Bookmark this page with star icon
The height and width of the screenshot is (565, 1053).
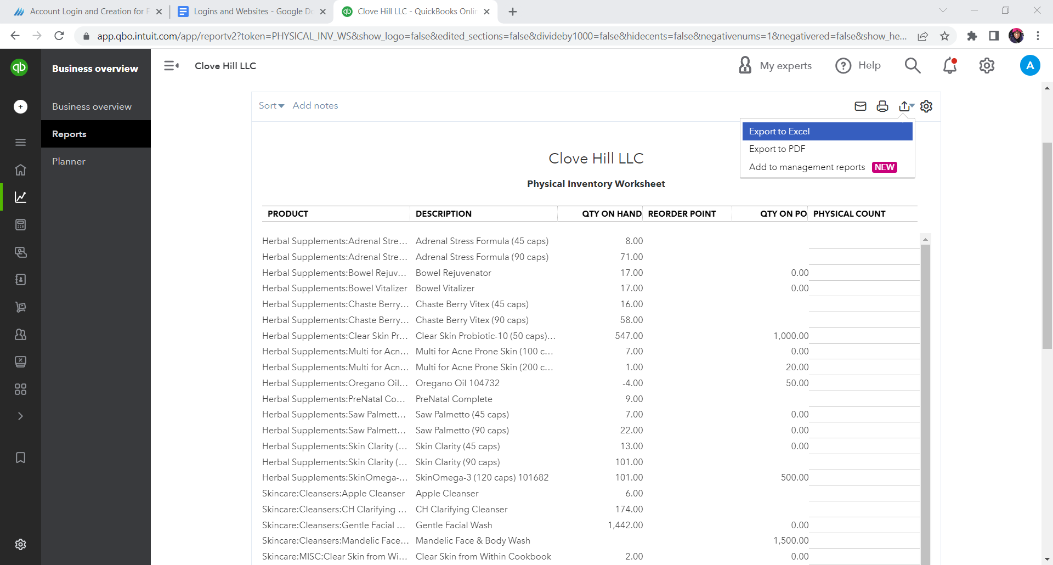coord(944,36)
